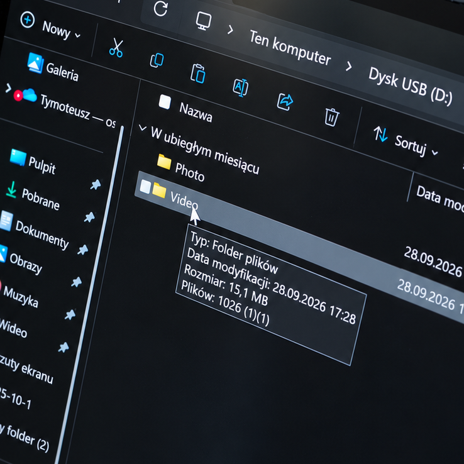This screenshot has height=464, width=464.
Task: Click the Copy icon in toolbar
Action: (157, 60)
